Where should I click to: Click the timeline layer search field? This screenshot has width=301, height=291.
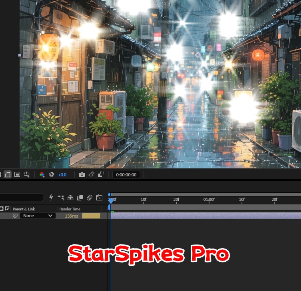[21, 197]
